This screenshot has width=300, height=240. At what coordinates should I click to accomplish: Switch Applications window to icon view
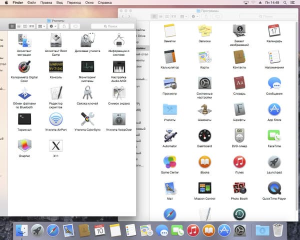pyautogui.click(x=154, y=16)
